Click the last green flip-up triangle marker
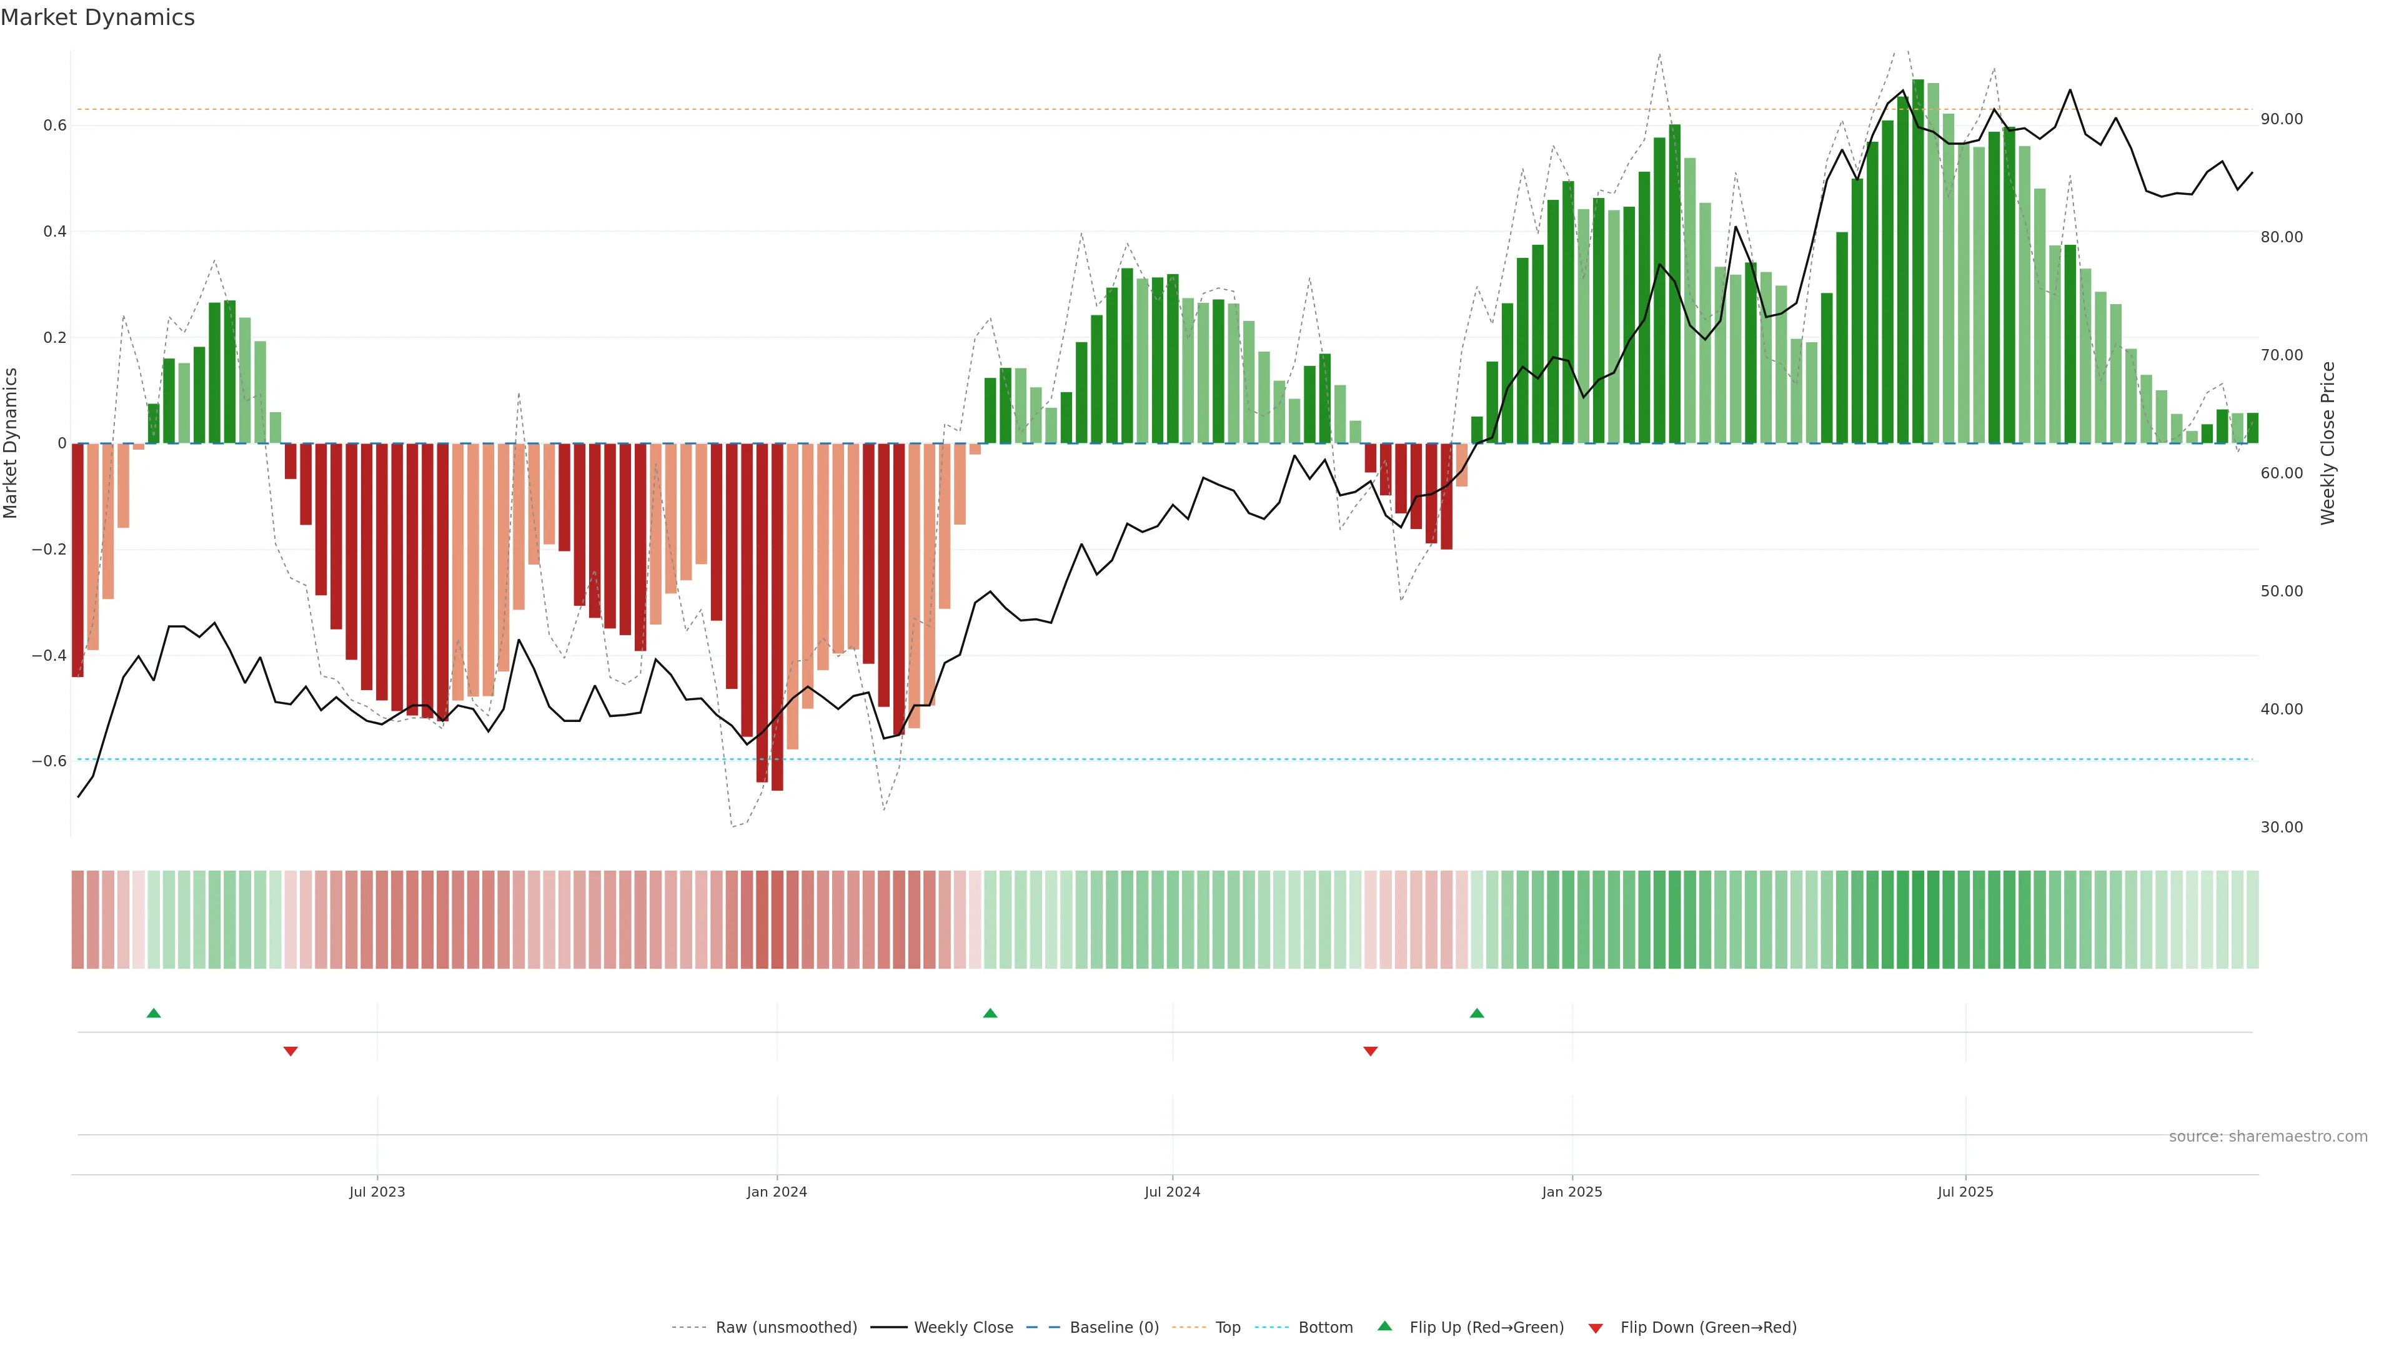This screenshot has height=1349, width=2399. pyautogui.click(x=1476, y=1013)
